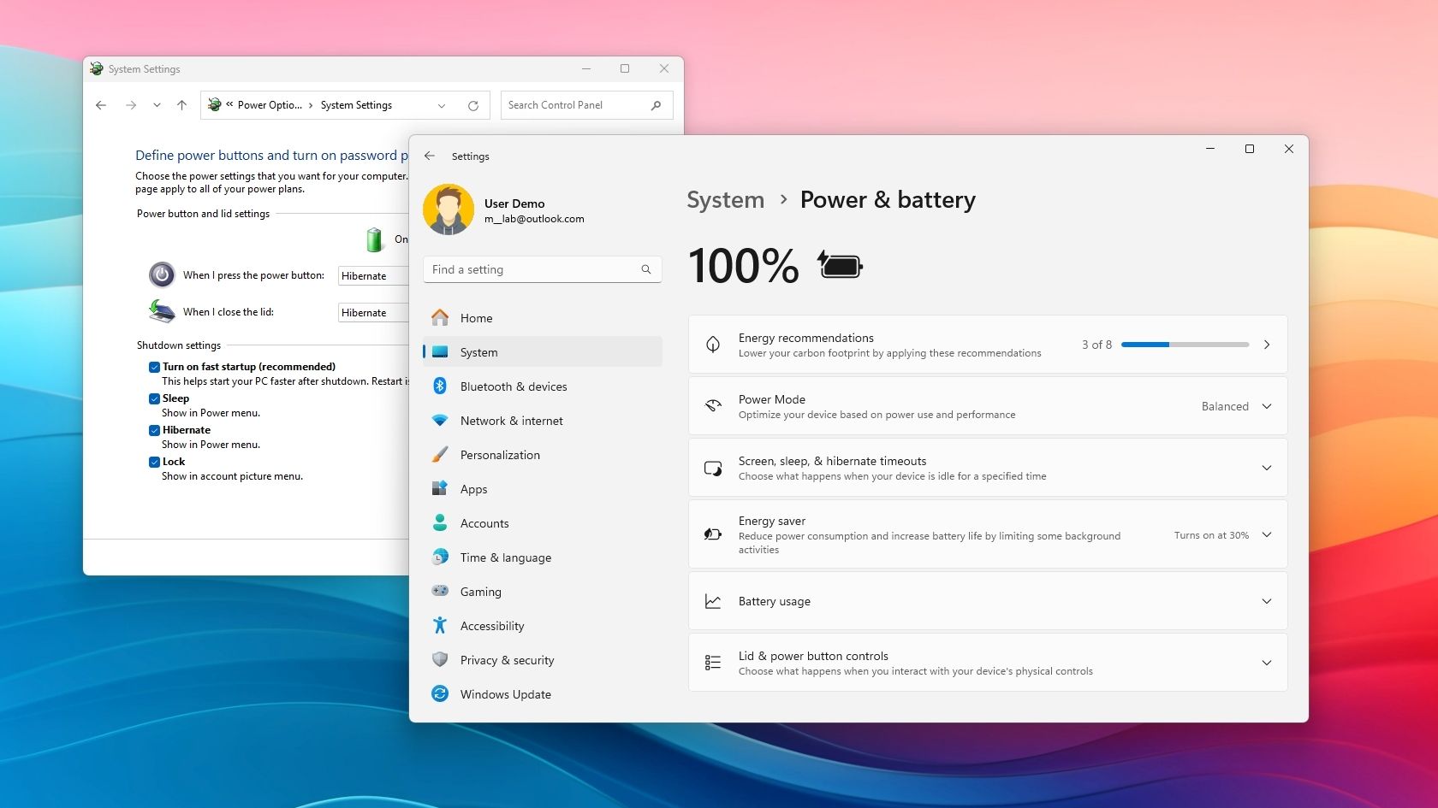The image size is (1438, 808).
Task: Select Home in the Settings sidebar
Action: 476,317
